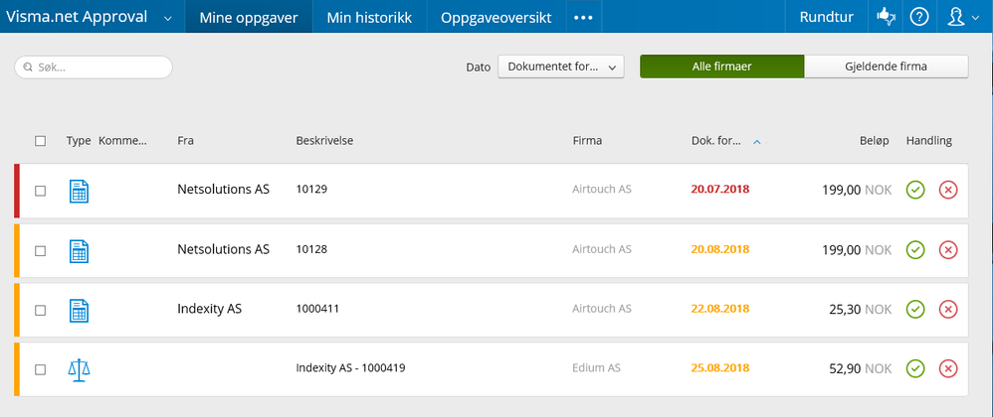Screen dimensions: 993x417
Task: Open the user profile dropdown
Action: point(962,17)
